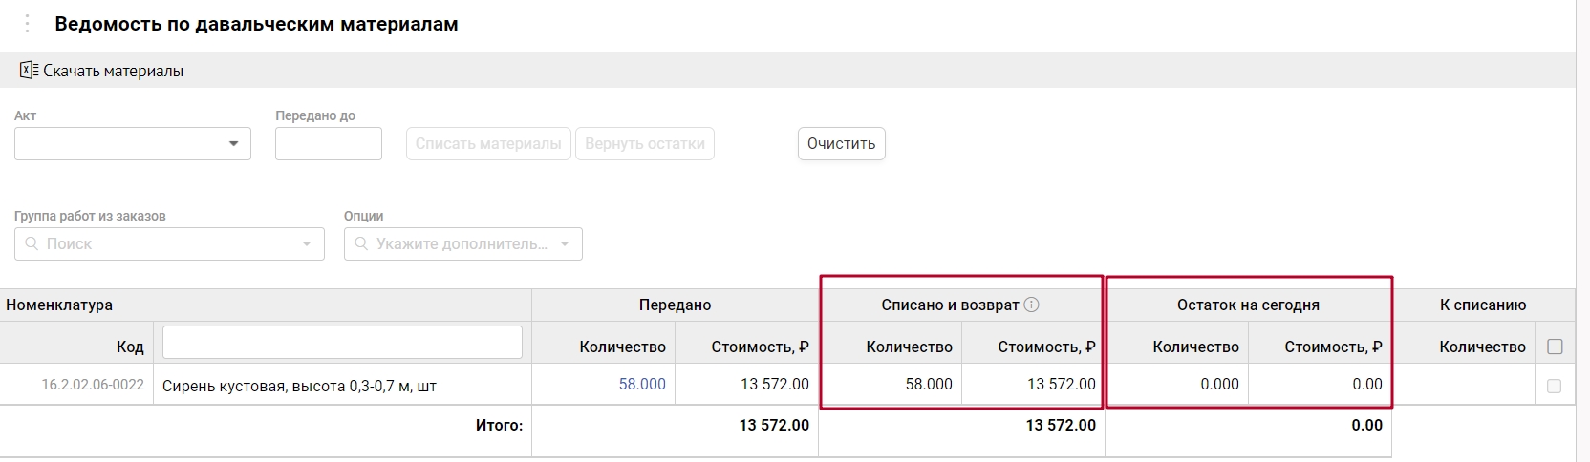
Task: Focus the Передано до date field
Action: point(328,144)
